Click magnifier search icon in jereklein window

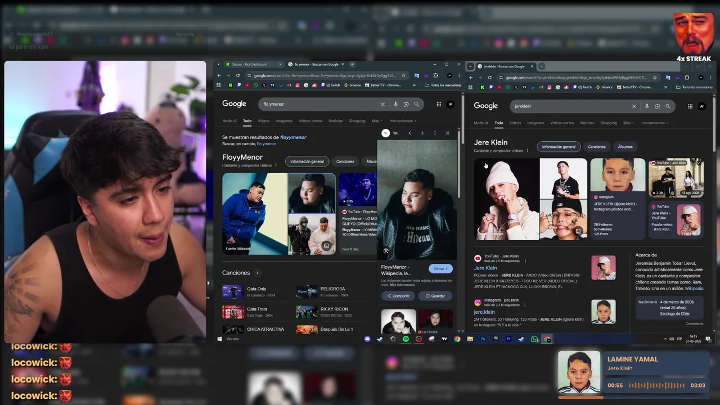(668, 106)
